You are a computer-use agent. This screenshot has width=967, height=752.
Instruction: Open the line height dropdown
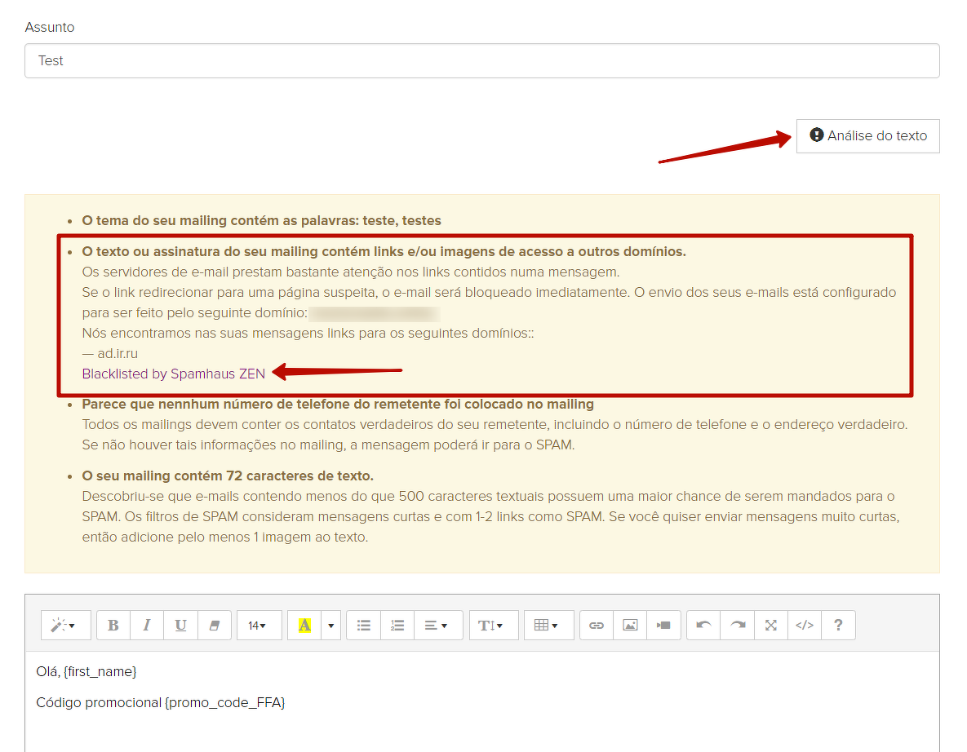(x=493, y=626)
